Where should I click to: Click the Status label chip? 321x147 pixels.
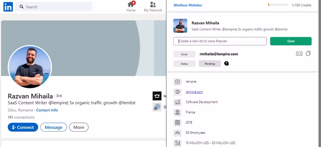(x=184, y=64)
